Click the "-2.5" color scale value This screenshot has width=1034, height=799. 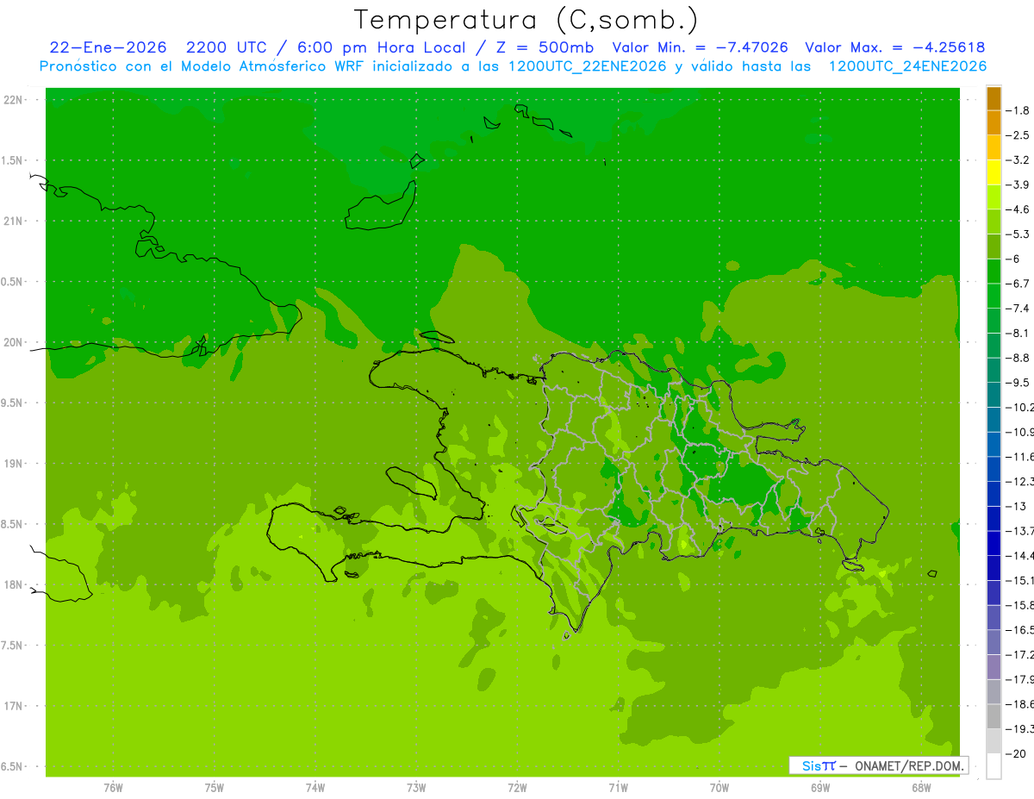click(1018, 135)
